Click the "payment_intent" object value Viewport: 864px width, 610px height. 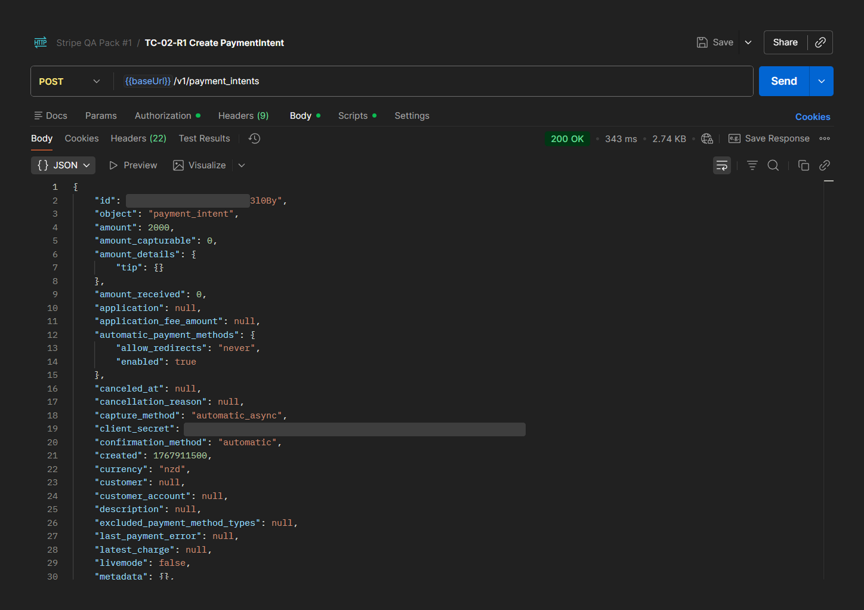coord(191,214)
